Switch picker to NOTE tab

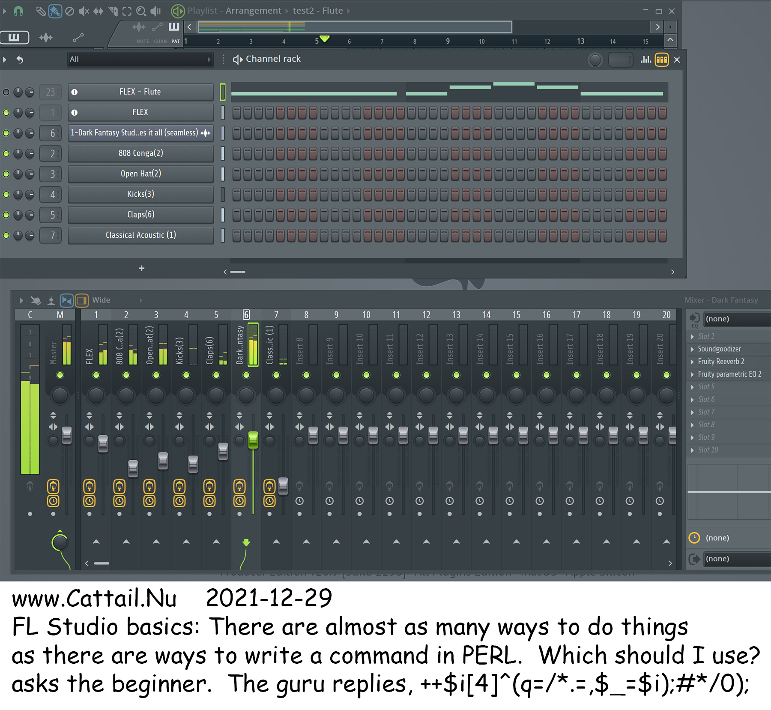[x=143, y=42]
